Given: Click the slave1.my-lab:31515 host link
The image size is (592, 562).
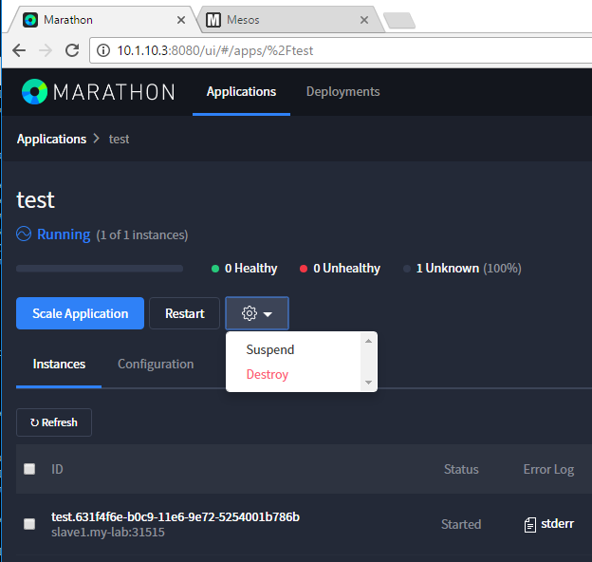Looking at the screenshot, I should (108, 533).
